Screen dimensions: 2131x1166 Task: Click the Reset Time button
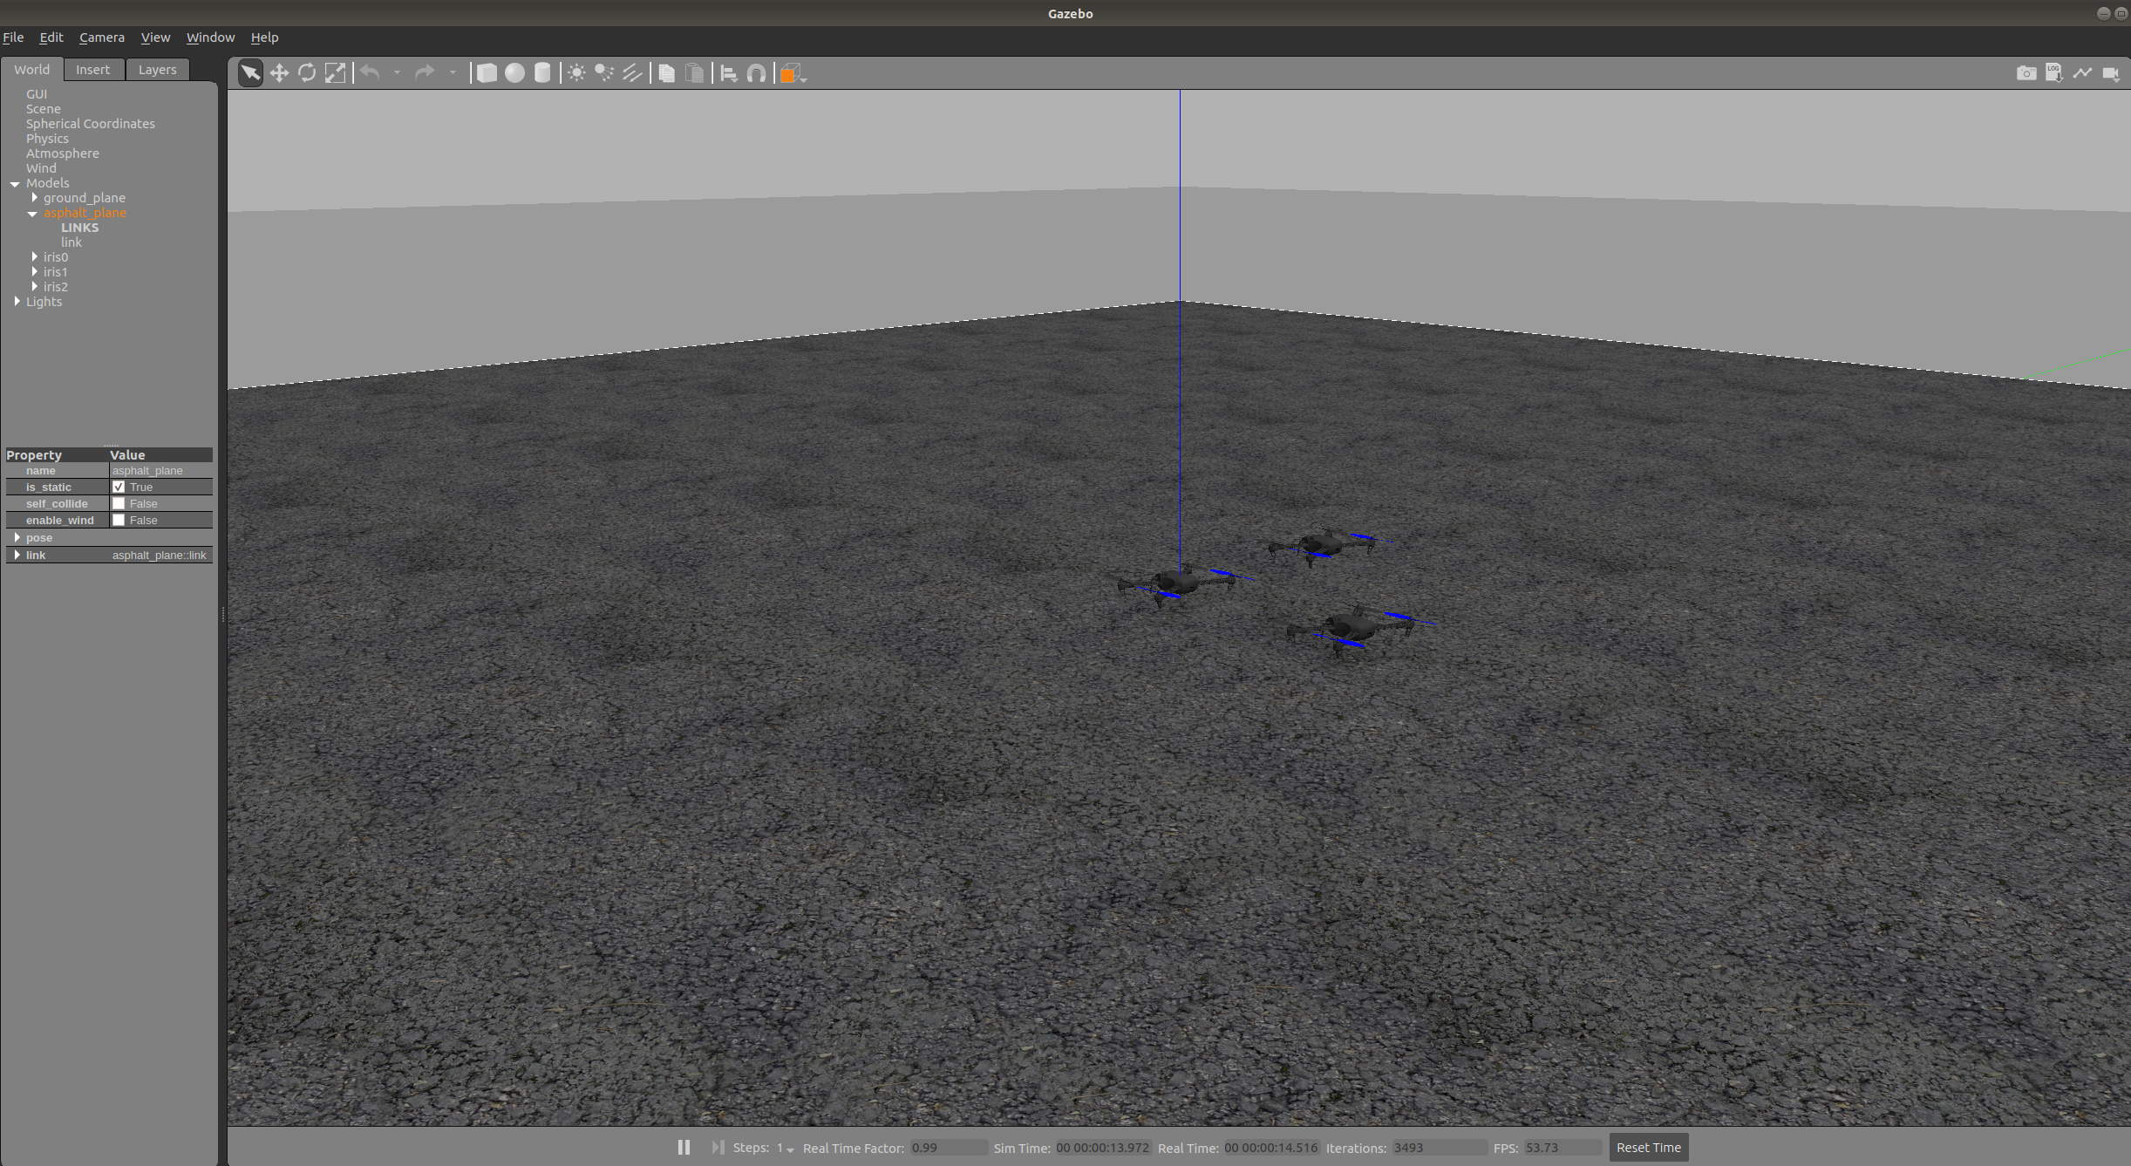[x=1648, y=1148]
